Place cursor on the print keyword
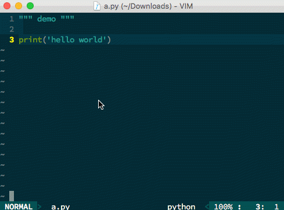This screenshot has height=210, width=284. point(30,40)
